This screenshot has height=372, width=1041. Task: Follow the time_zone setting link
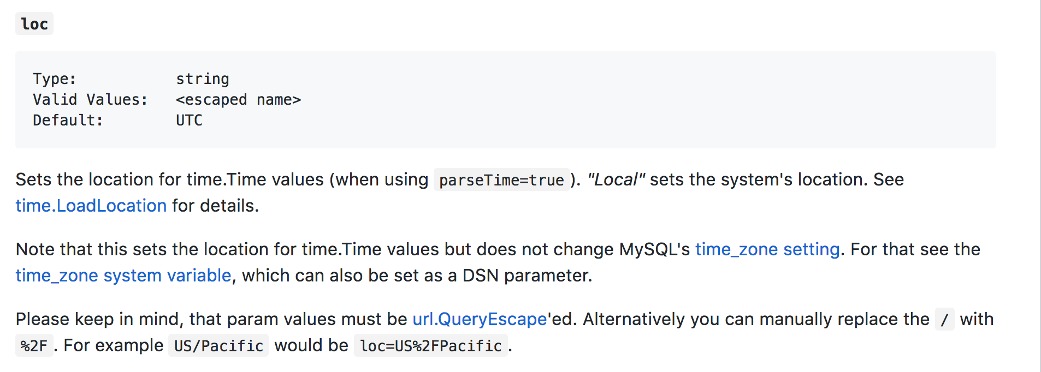(x=767, y=249)
